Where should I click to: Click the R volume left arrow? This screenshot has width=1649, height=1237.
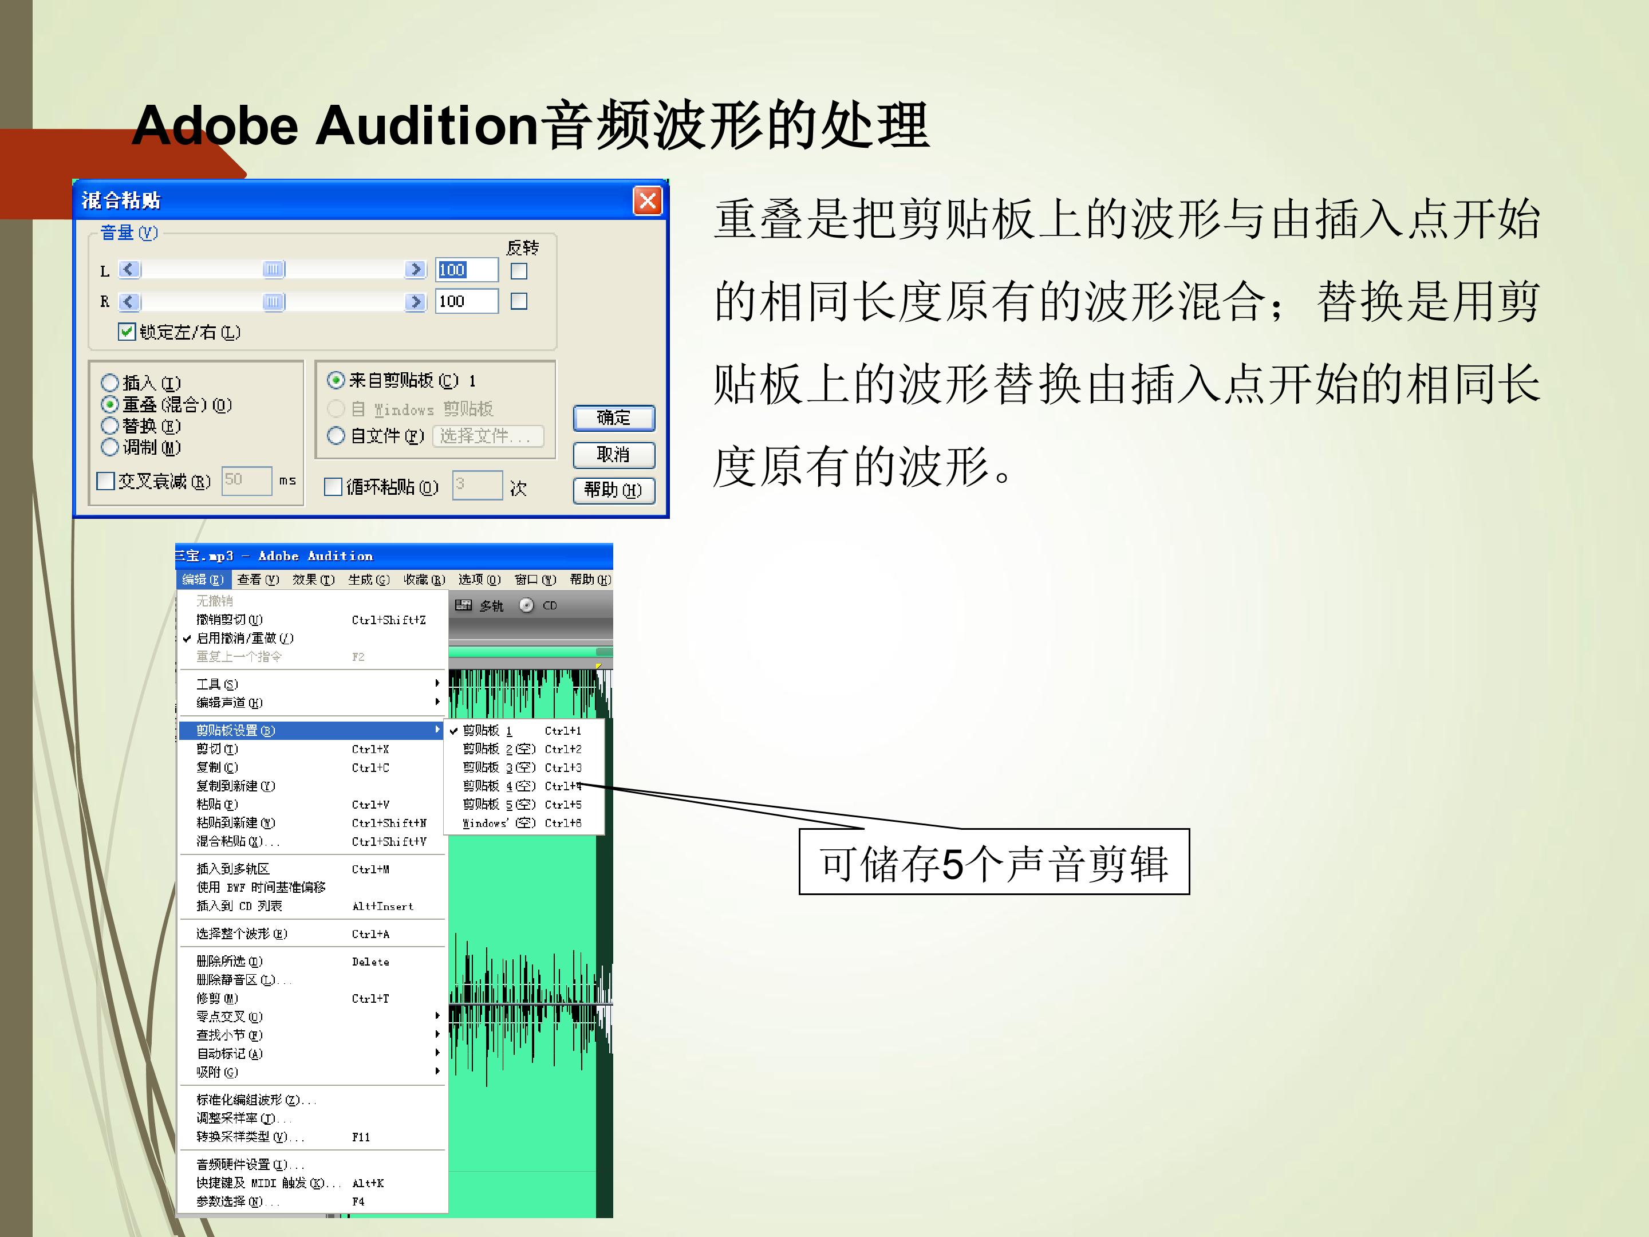130,301
